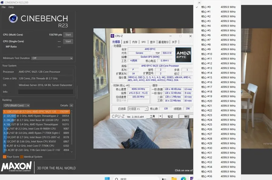Switch to the 关于 tab in CPU-Z
This screenshot has width=272, height=180.
(174, 42)
